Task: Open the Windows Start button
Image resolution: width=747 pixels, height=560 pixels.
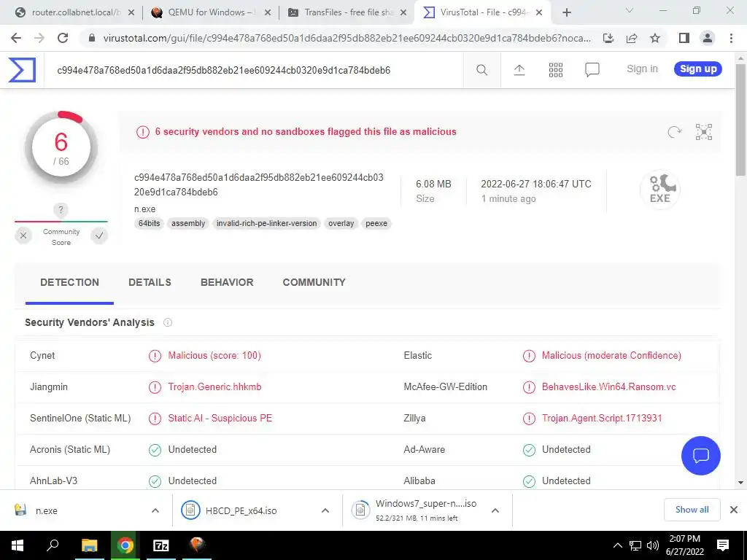Action: click(18, 545)
